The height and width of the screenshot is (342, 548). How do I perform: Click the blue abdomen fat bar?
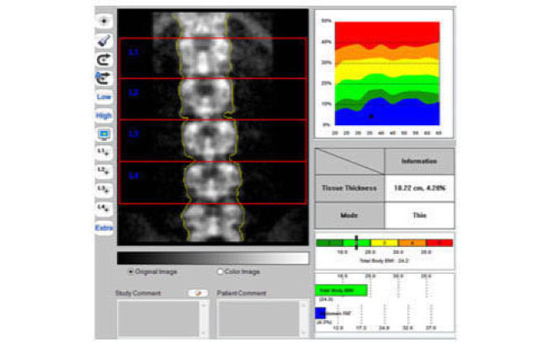(x=320, y=313)
